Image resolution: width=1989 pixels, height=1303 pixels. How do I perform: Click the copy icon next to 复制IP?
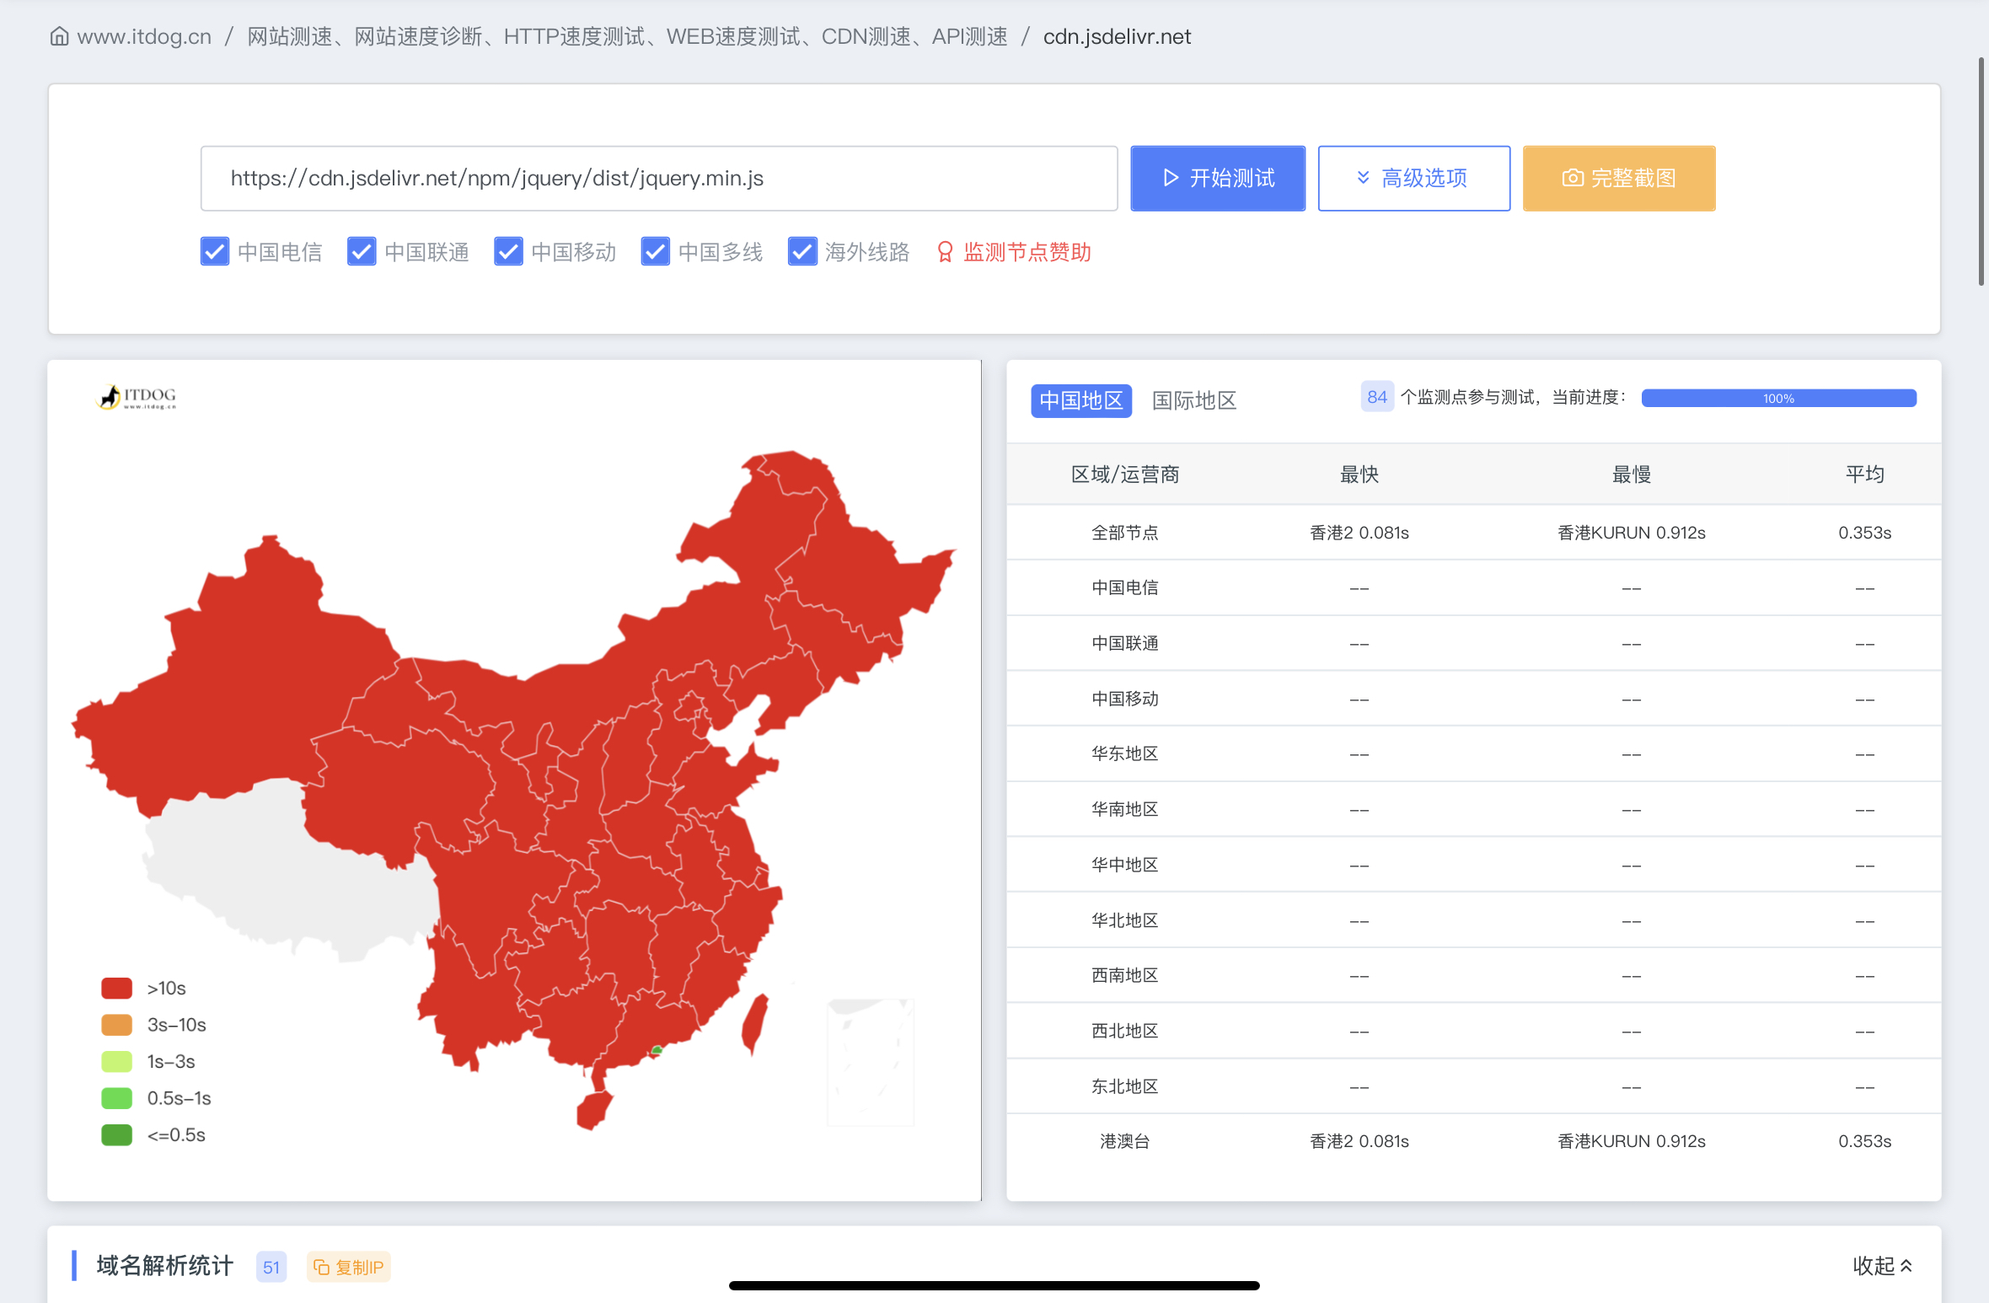tap(321, 1267)
